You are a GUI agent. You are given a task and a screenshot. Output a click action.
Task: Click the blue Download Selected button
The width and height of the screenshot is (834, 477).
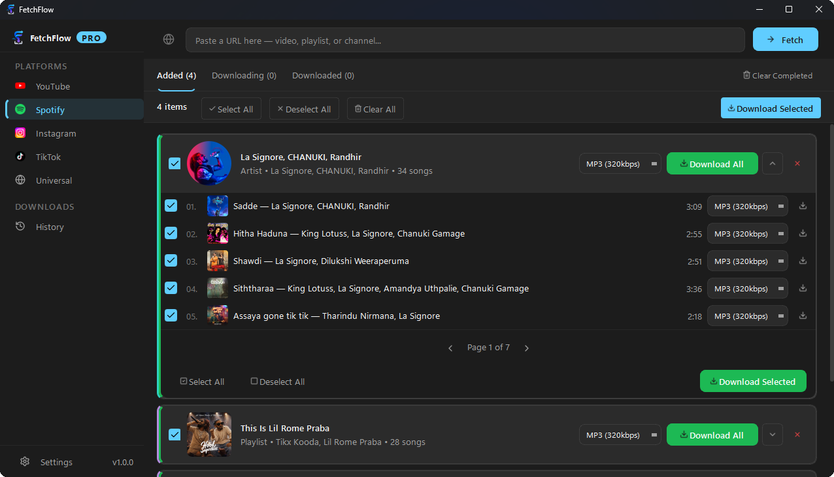click(x=771, y=108)
